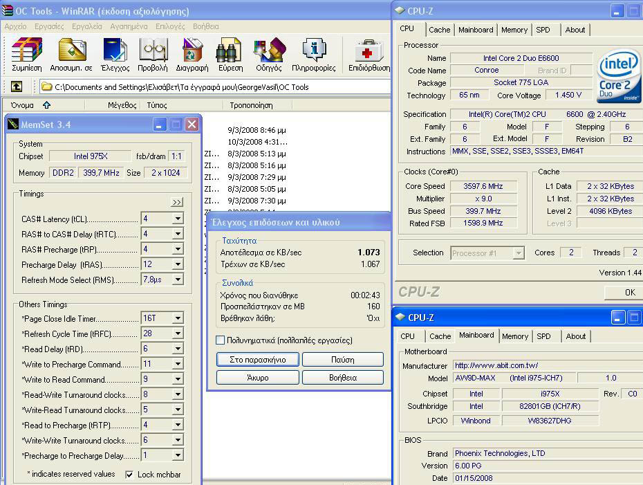Screen dimensions: 643x485
Task: Open the Read Delay (tRD) dropdown
Action: 178,349
